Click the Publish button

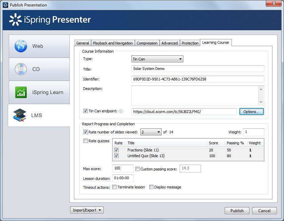click(x=237, y=211)
